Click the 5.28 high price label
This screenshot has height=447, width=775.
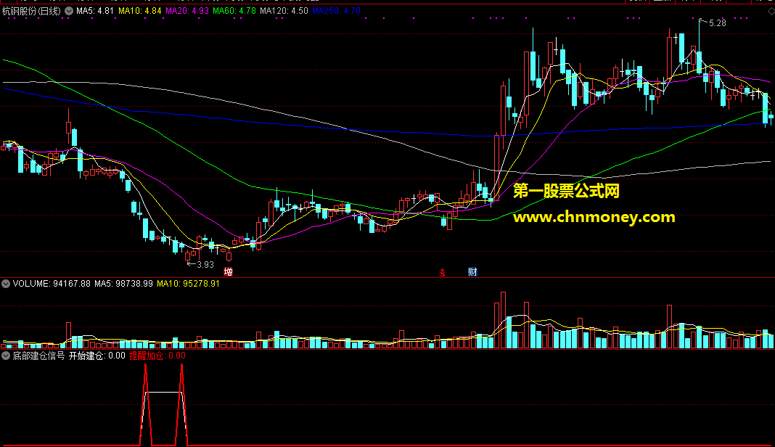pos(717,23)
